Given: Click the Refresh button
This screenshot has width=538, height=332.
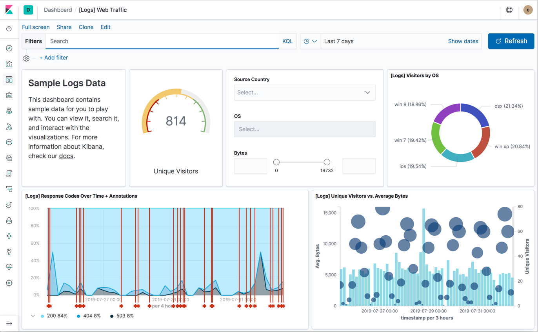Looking at the screenshot, I should 511,41.
